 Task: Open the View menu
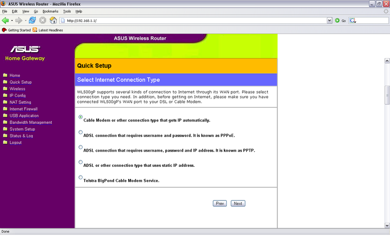click(26, 11)
